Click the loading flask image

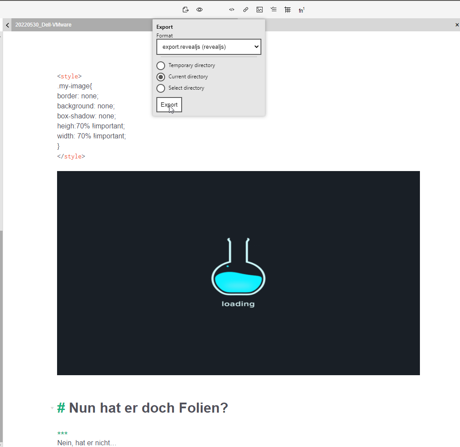click(x=238, y=273)
